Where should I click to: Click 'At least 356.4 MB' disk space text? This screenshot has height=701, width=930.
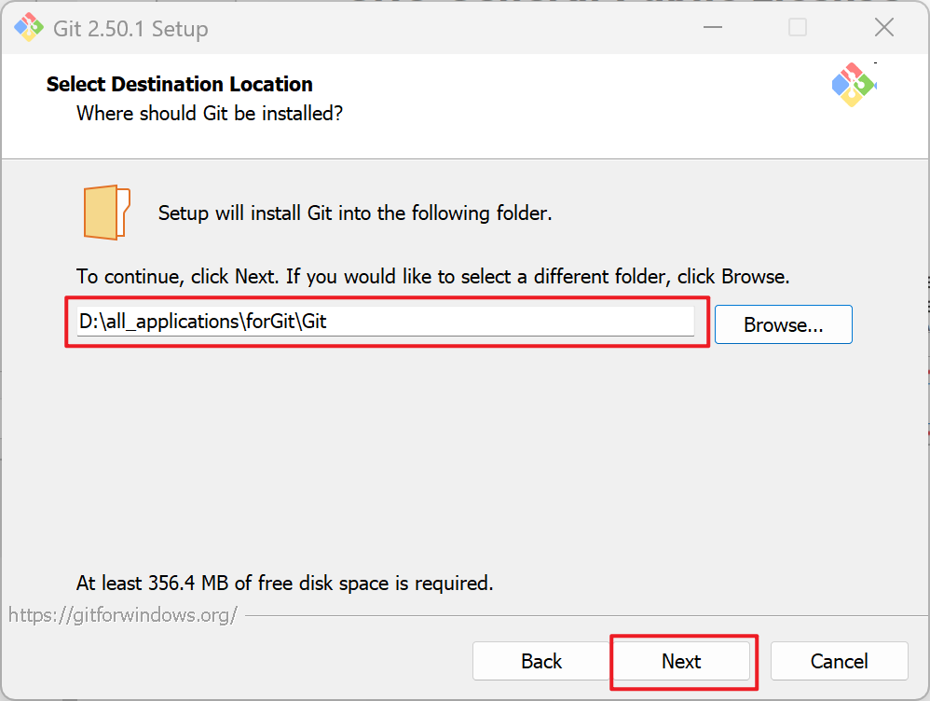[x=285, y=584]
